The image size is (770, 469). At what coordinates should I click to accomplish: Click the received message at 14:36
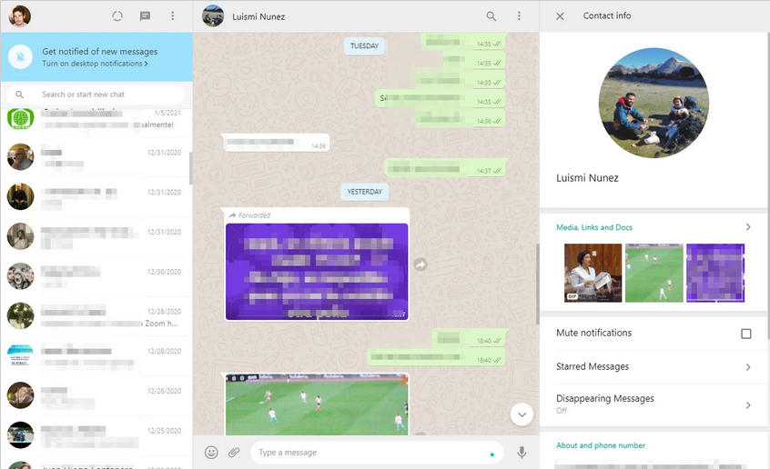point(276,144)
